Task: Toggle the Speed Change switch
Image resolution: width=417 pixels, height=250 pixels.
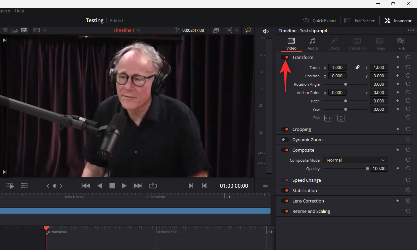Action: coord(285,180)
